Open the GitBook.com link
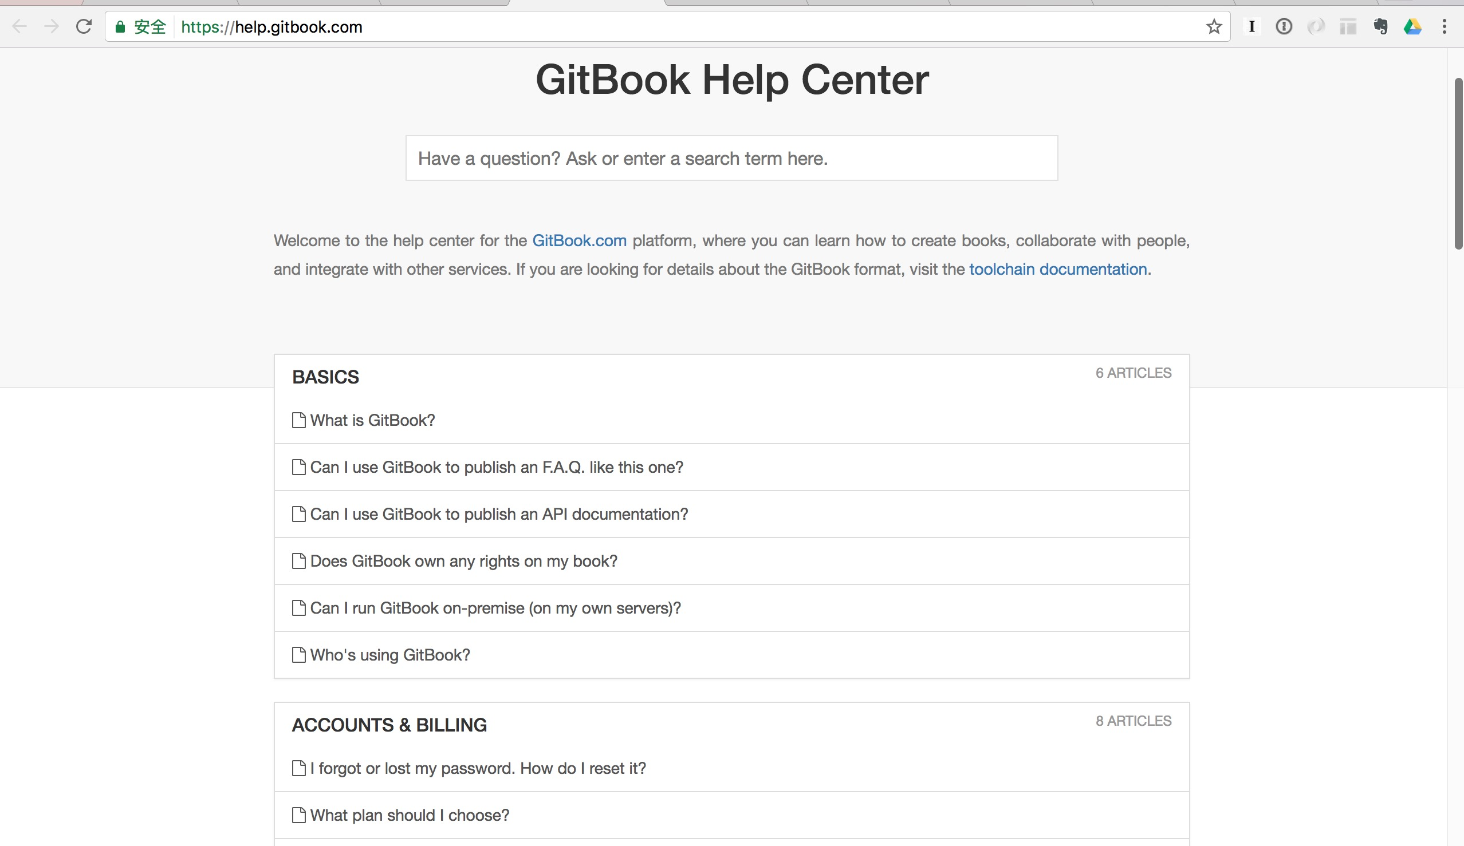 pos(579,240)
